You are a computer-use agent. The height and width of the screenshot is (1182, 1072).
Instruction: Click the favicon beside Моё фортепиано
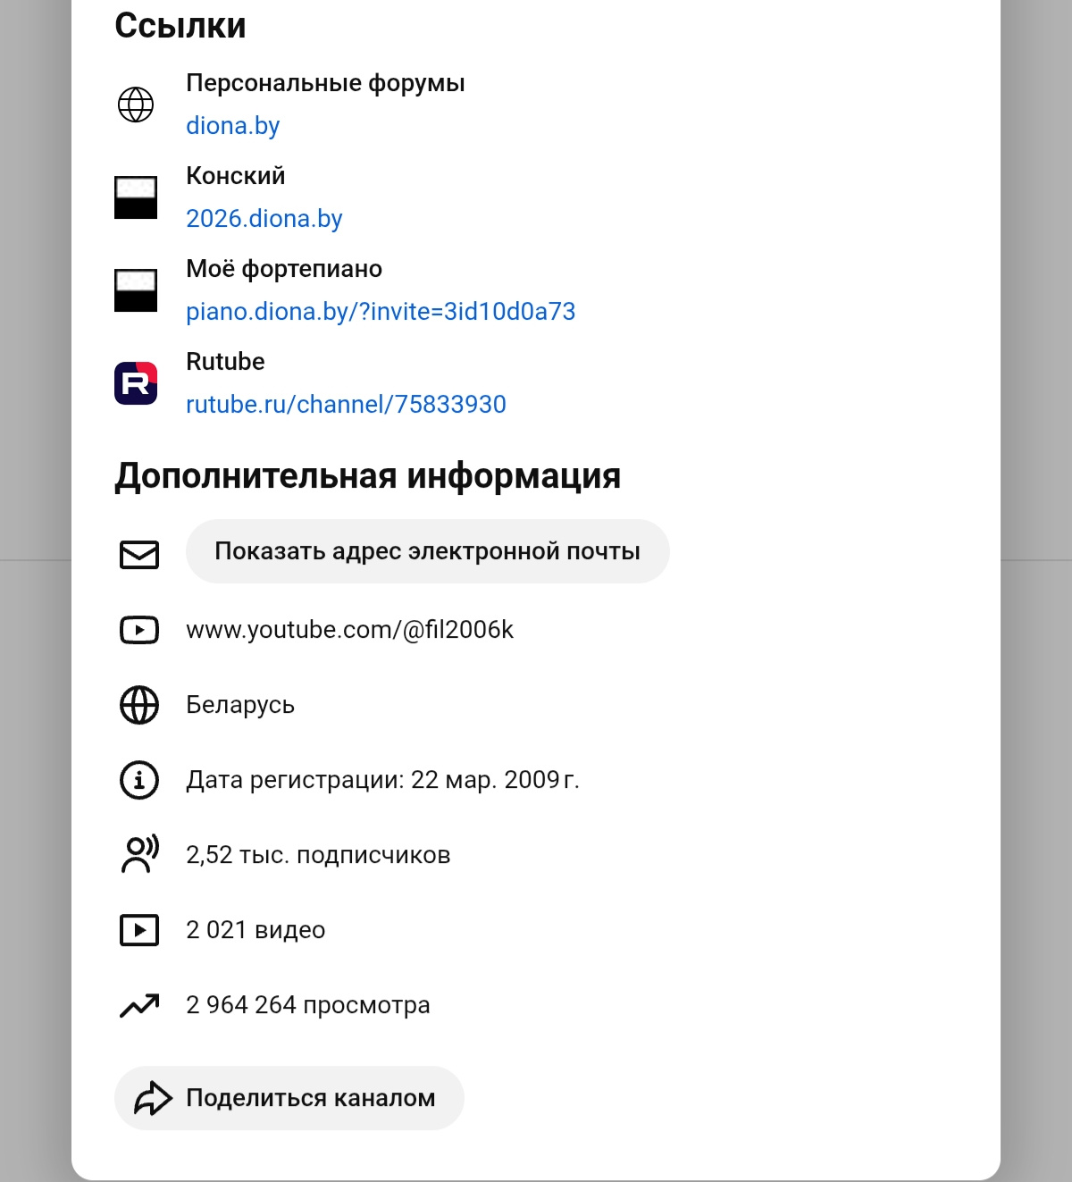coord(136,290)
